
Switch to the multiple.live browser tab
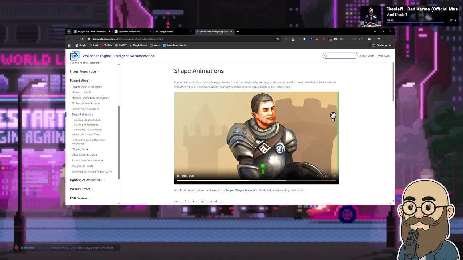92,32
